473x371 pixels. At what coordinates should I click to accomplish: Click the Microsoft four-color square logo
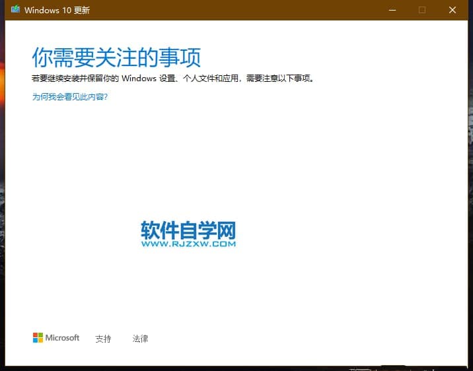[x=38, y=338]
